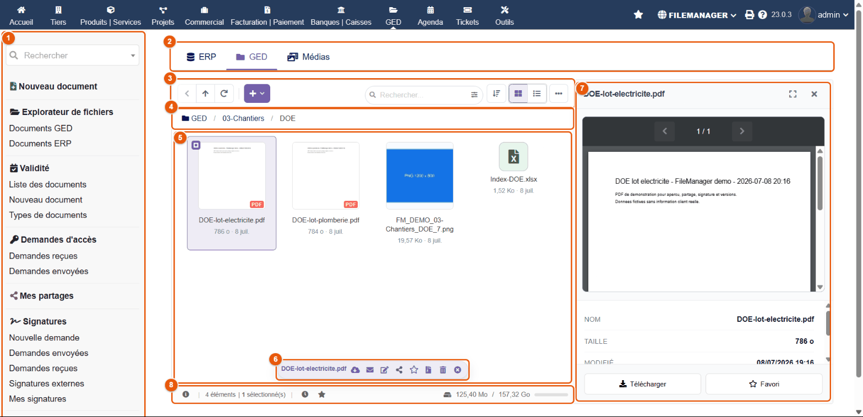Expand preview panel to fullscreen

click(x=793, y=94)
